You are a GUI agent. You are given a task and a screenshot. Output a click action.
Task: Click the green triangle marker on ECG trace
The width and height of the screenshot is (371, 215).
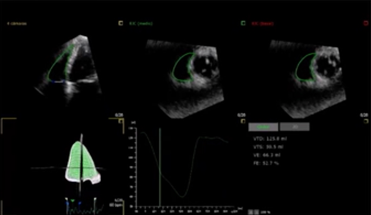tap(72, 201)
